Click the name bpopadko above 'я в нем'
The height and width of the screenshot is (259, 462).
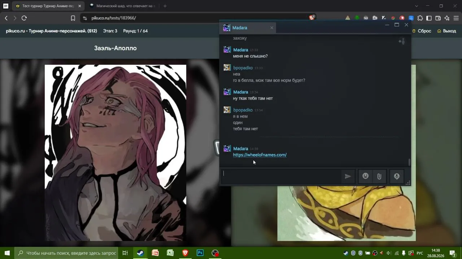[243, 110]
